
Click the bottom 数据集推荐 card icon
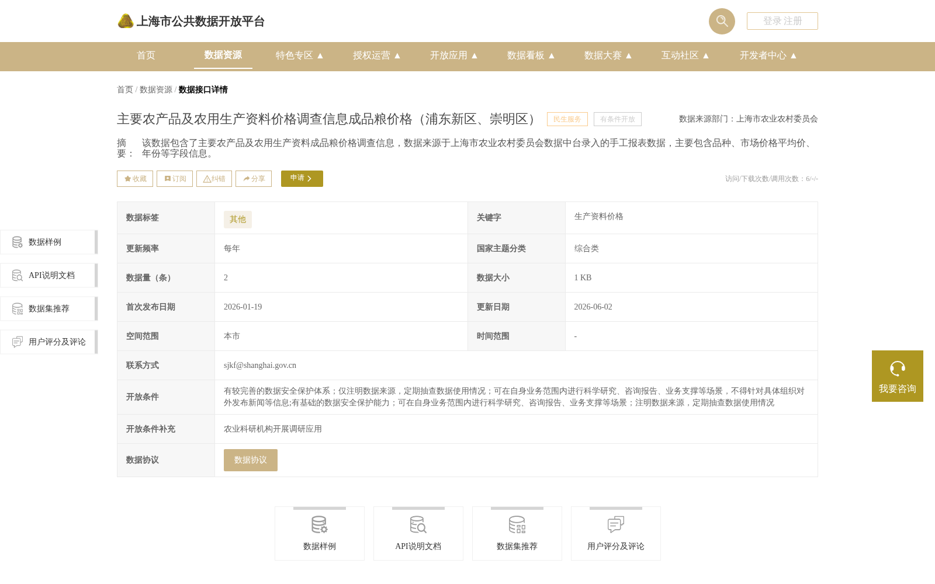pyautogui.click(x=517, y=524)
